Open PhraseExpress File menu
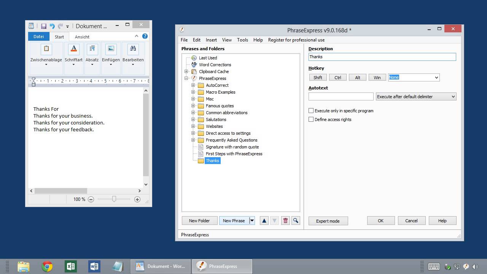Viewport: 487px width, 274px height. pyautogui.click(x=184, y=40)
